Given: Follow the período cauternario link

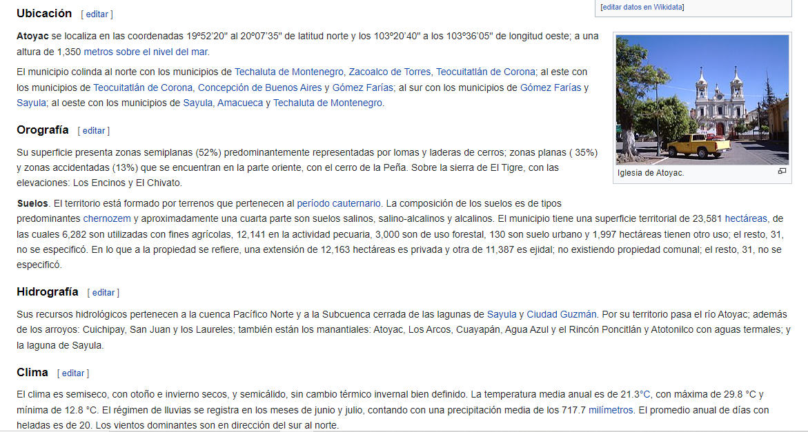Looking at the screenshot, I should [339, 204].
